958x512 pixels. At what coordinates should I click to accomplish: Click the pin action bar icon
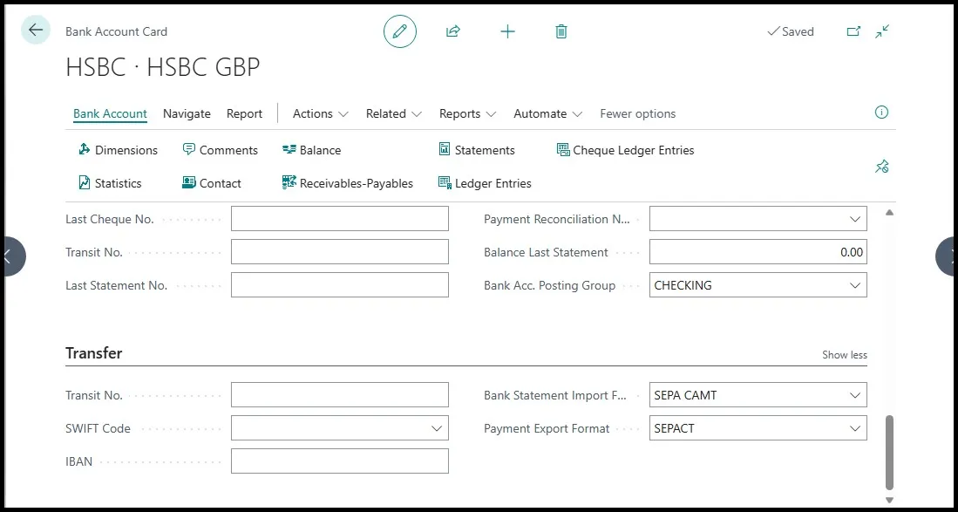(881, 167)
